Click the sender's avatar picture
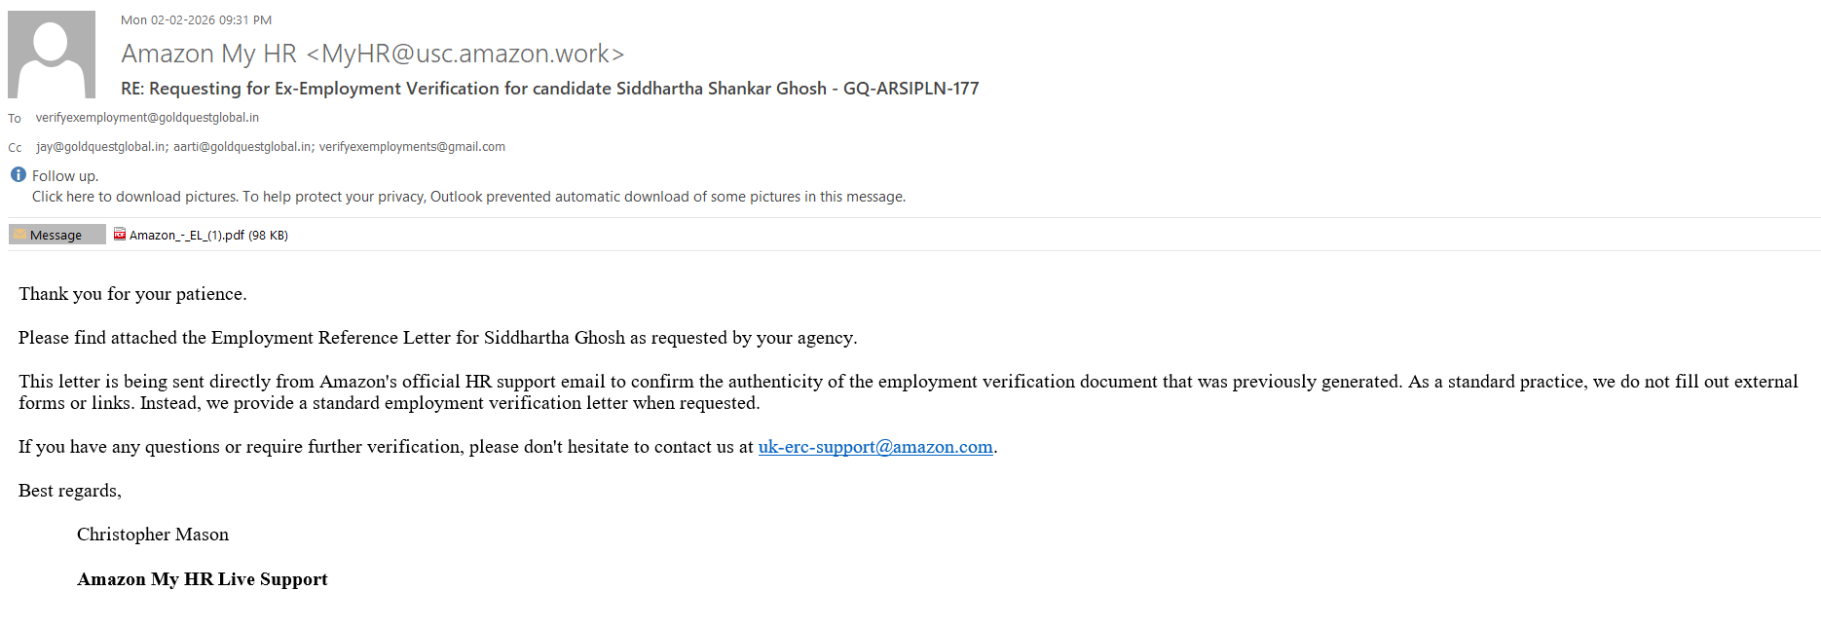The image size is (1821, 628). pos(52,55)
